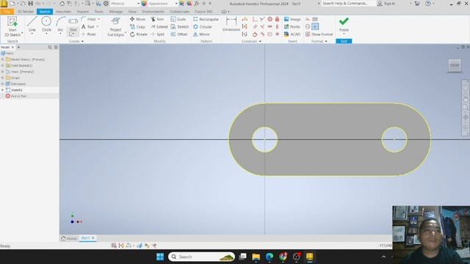Insert an ACAD file
470x264 pixels.
[292, 34]
